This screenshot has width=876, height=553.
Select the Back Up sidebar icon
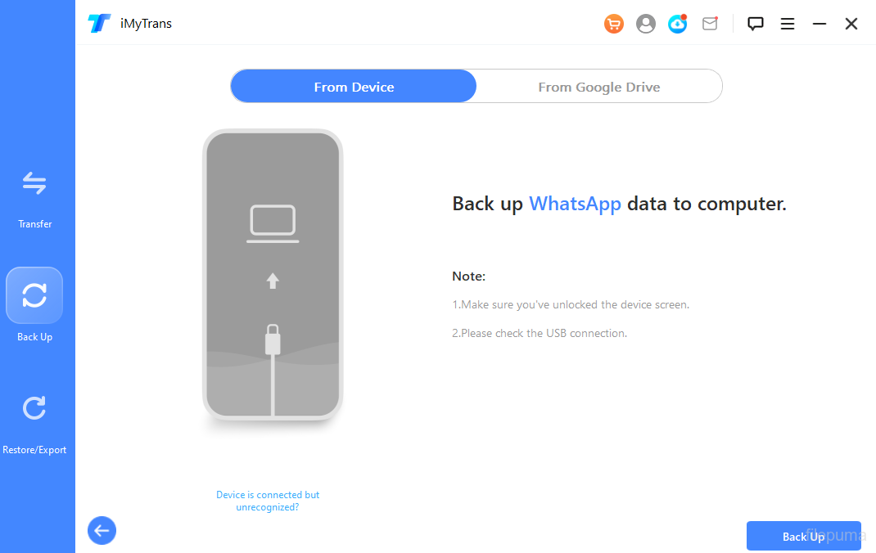(34, 295)
